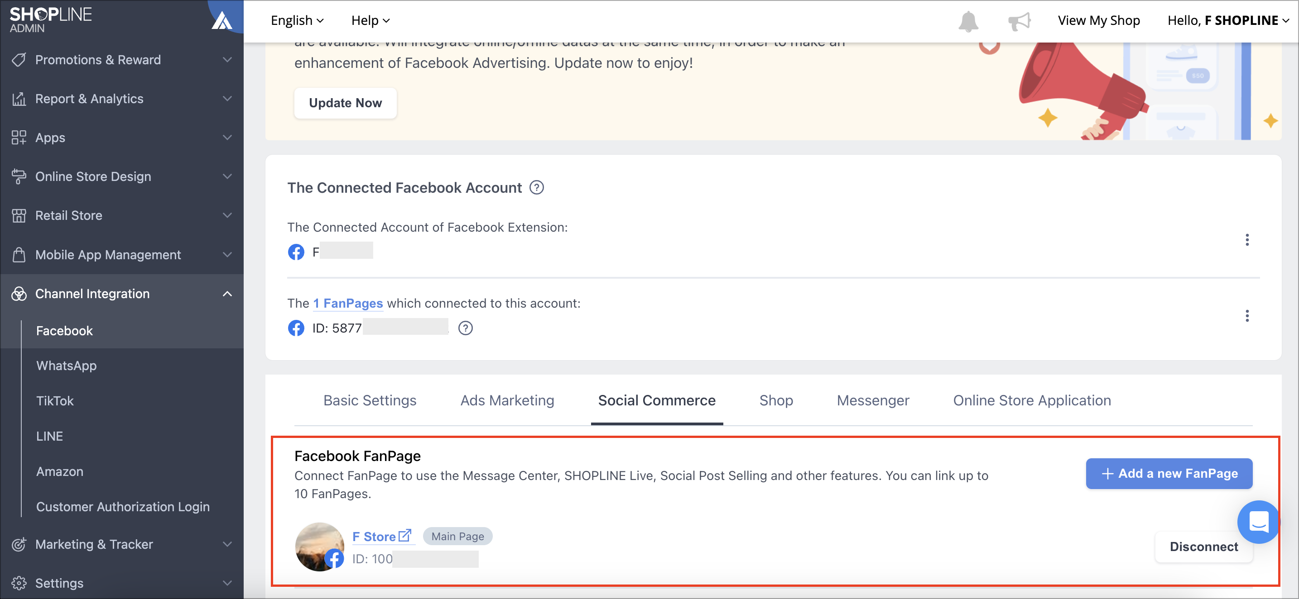Screen dimensions: 1299x599
Task: Click question mark icon next to FanPage ID
Action: point(465,328)
